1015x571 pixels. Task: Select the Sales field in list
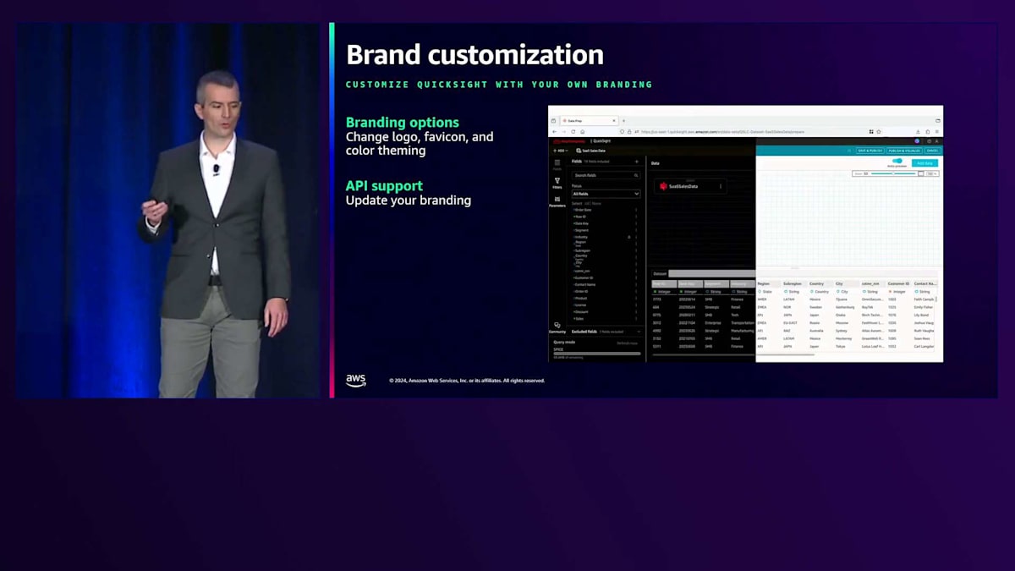coord(579,319)
